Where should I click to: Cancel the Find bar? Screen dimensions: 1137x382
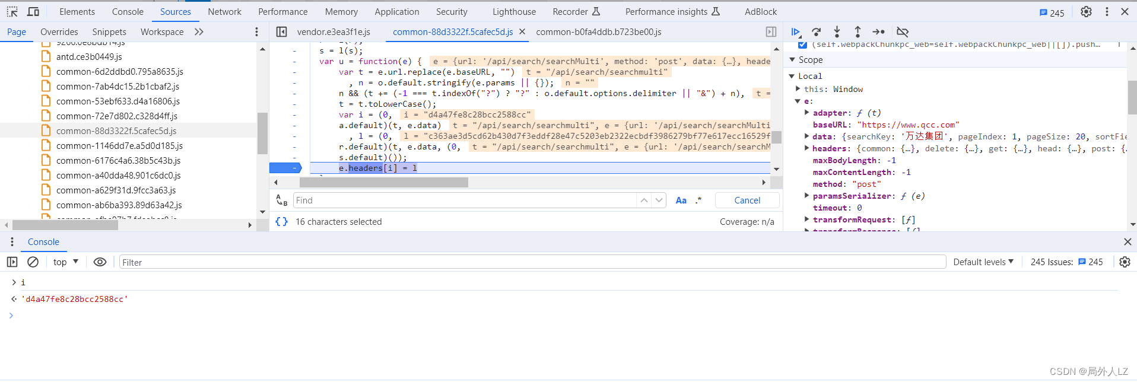click(747, 200)
